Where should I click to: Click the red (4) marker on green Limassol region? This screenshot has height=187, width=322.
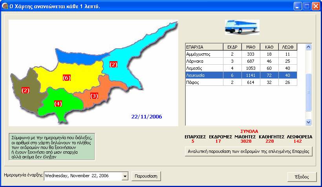click(58, 103)
